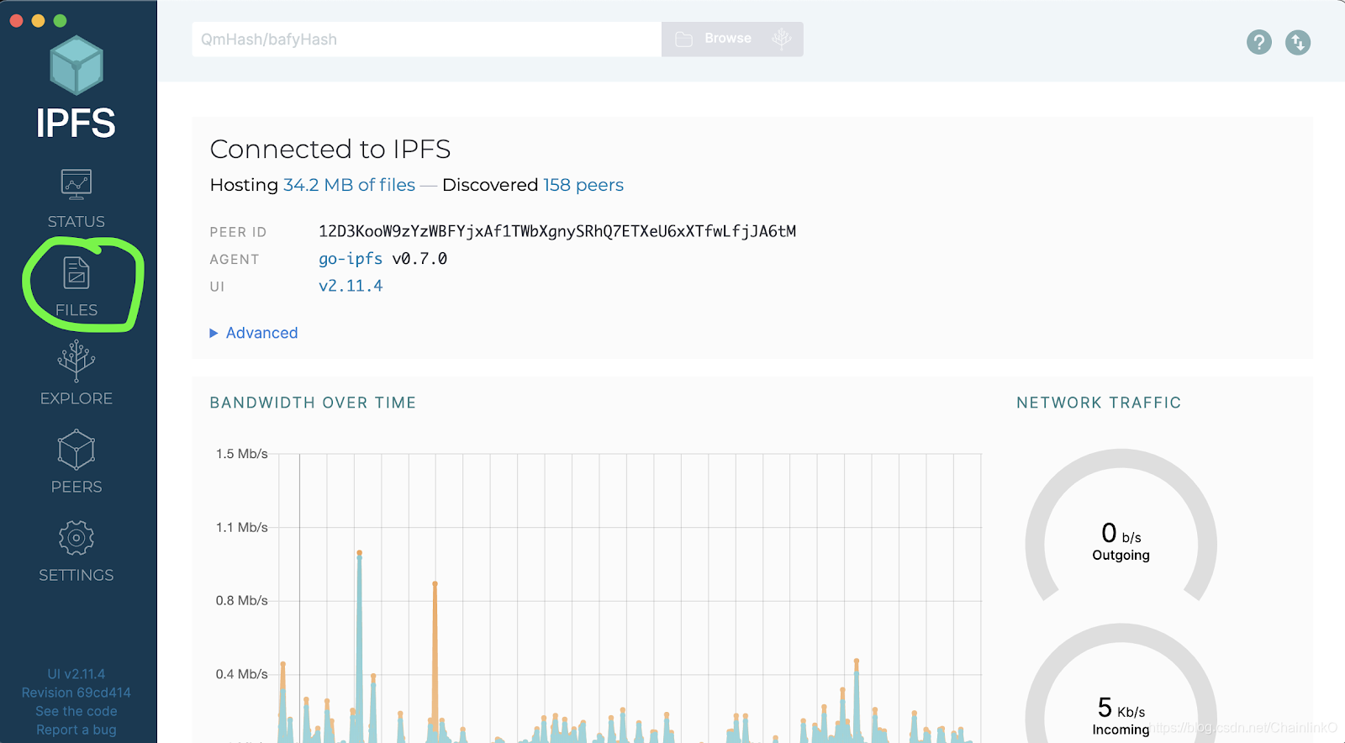Open the Files page icon
The image size is (1345, 743).
click(x=76, y=273)
